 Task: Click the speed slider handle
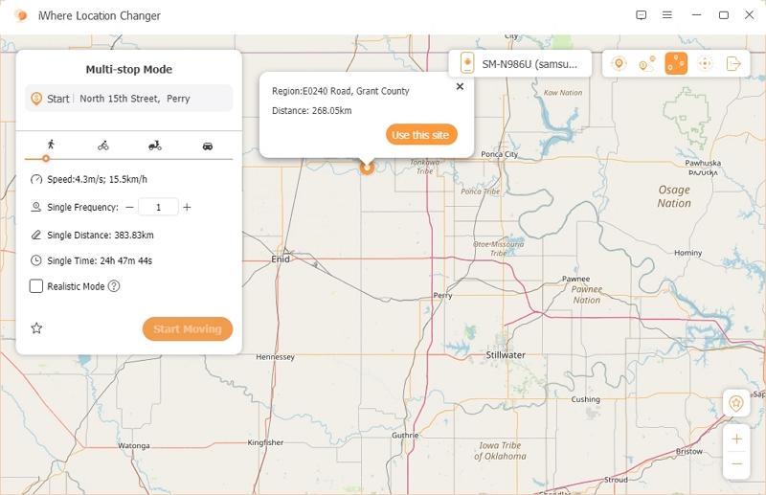45,159
